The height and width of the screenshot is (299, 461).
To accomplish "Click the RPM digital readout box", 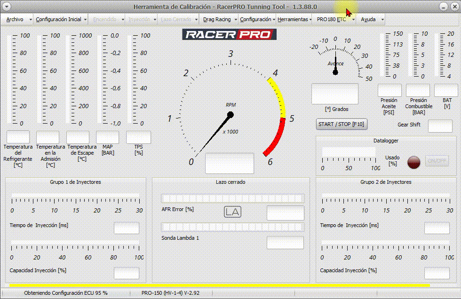I will point(230,163).
